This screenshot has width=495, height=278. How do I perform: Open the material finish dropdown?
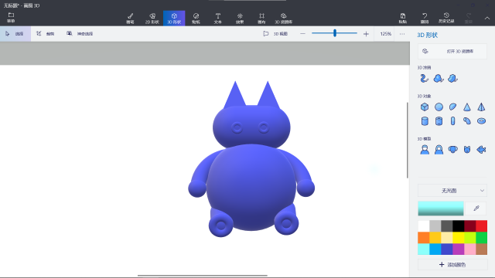452,191
